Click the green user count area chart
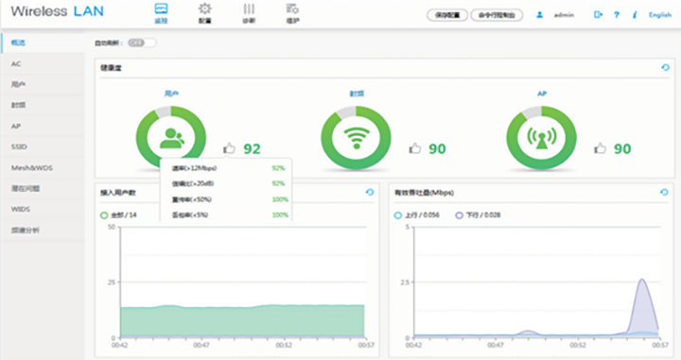The image size is (681, 360). point(242,321)
